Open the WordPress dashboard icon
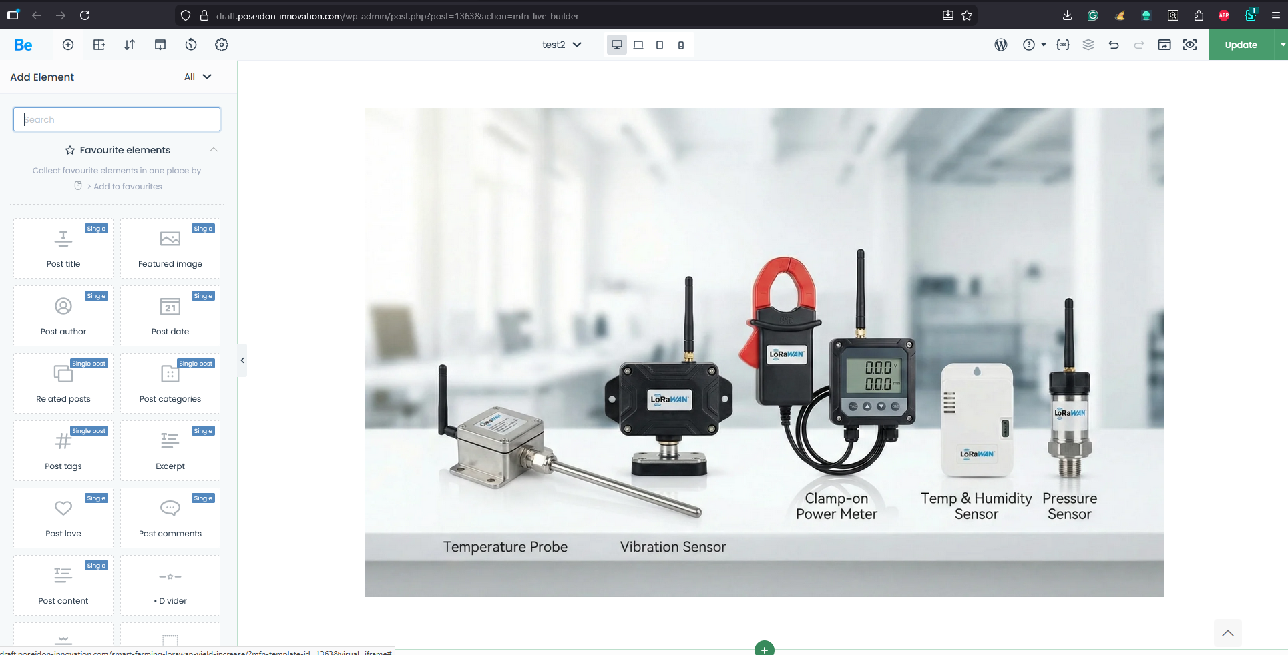Viewport: 1288px width, 655px height. coord(1000,45)
